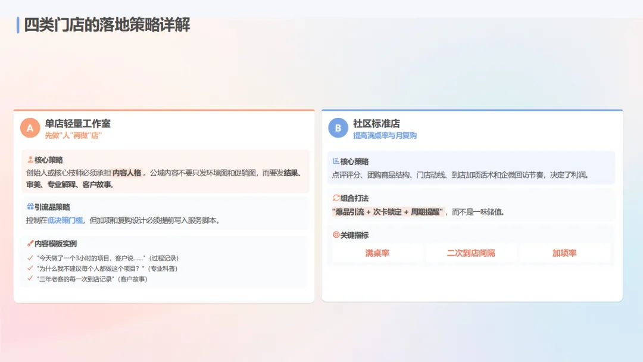Viewport: 643px width, 362px height.
Task: Click the pen icon beside 内容模板实例
Action: [30, 243]
